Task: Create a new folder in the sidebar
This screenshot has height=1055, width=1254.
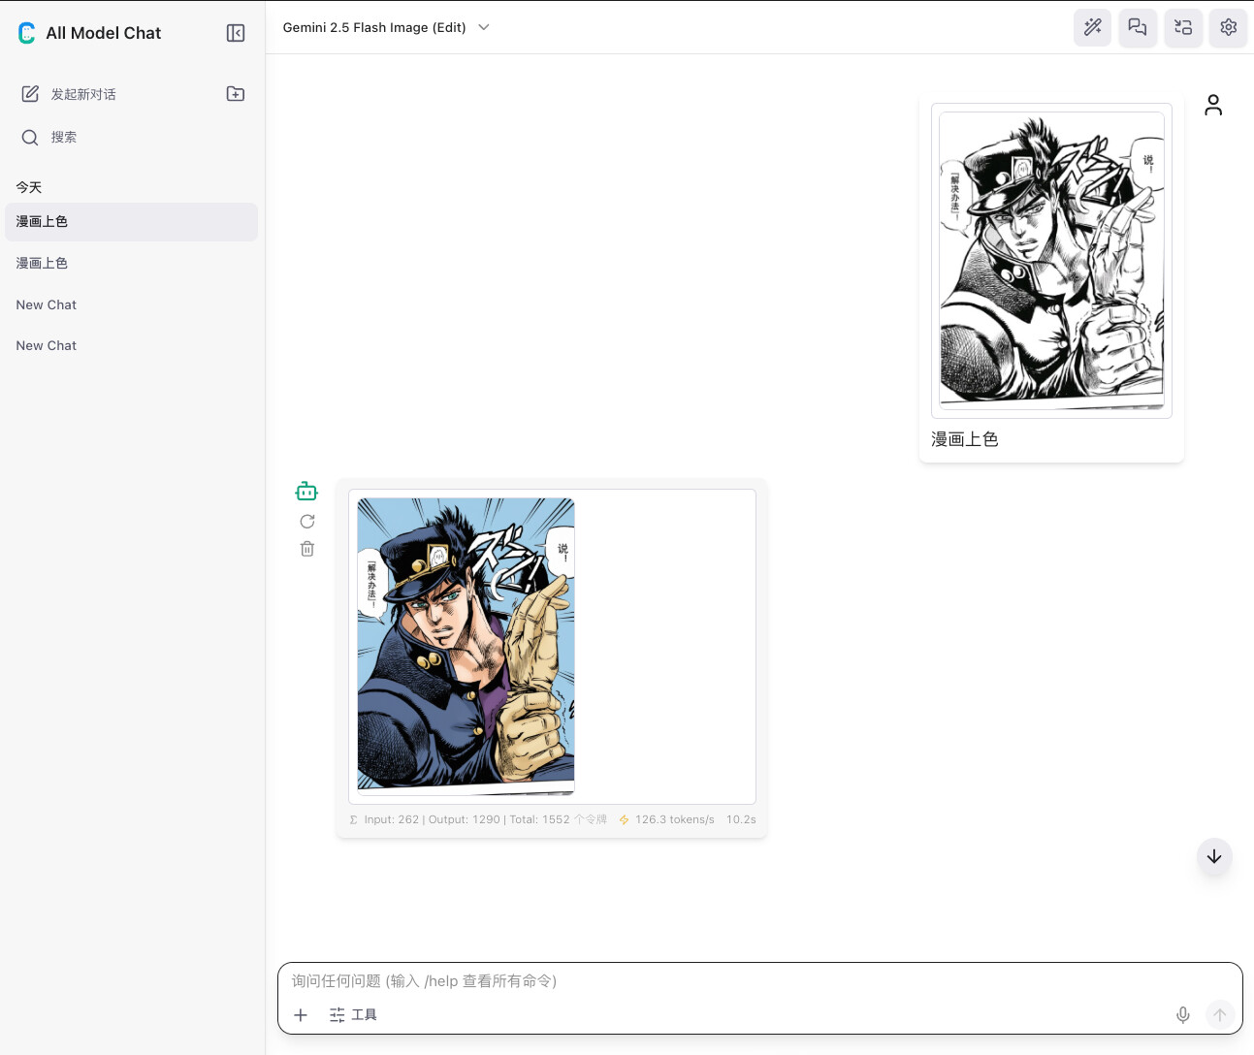Action: [236, 94]
